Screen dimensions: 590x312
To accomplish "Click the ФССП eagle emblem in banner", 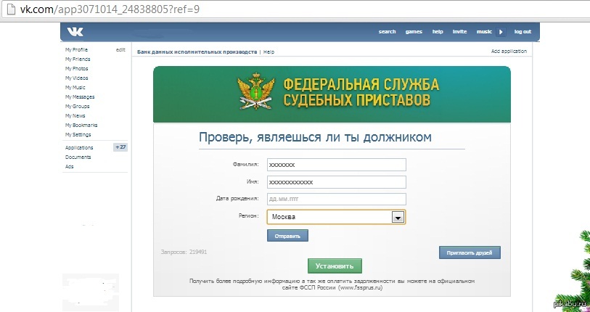I will click(x=257, y=91).
